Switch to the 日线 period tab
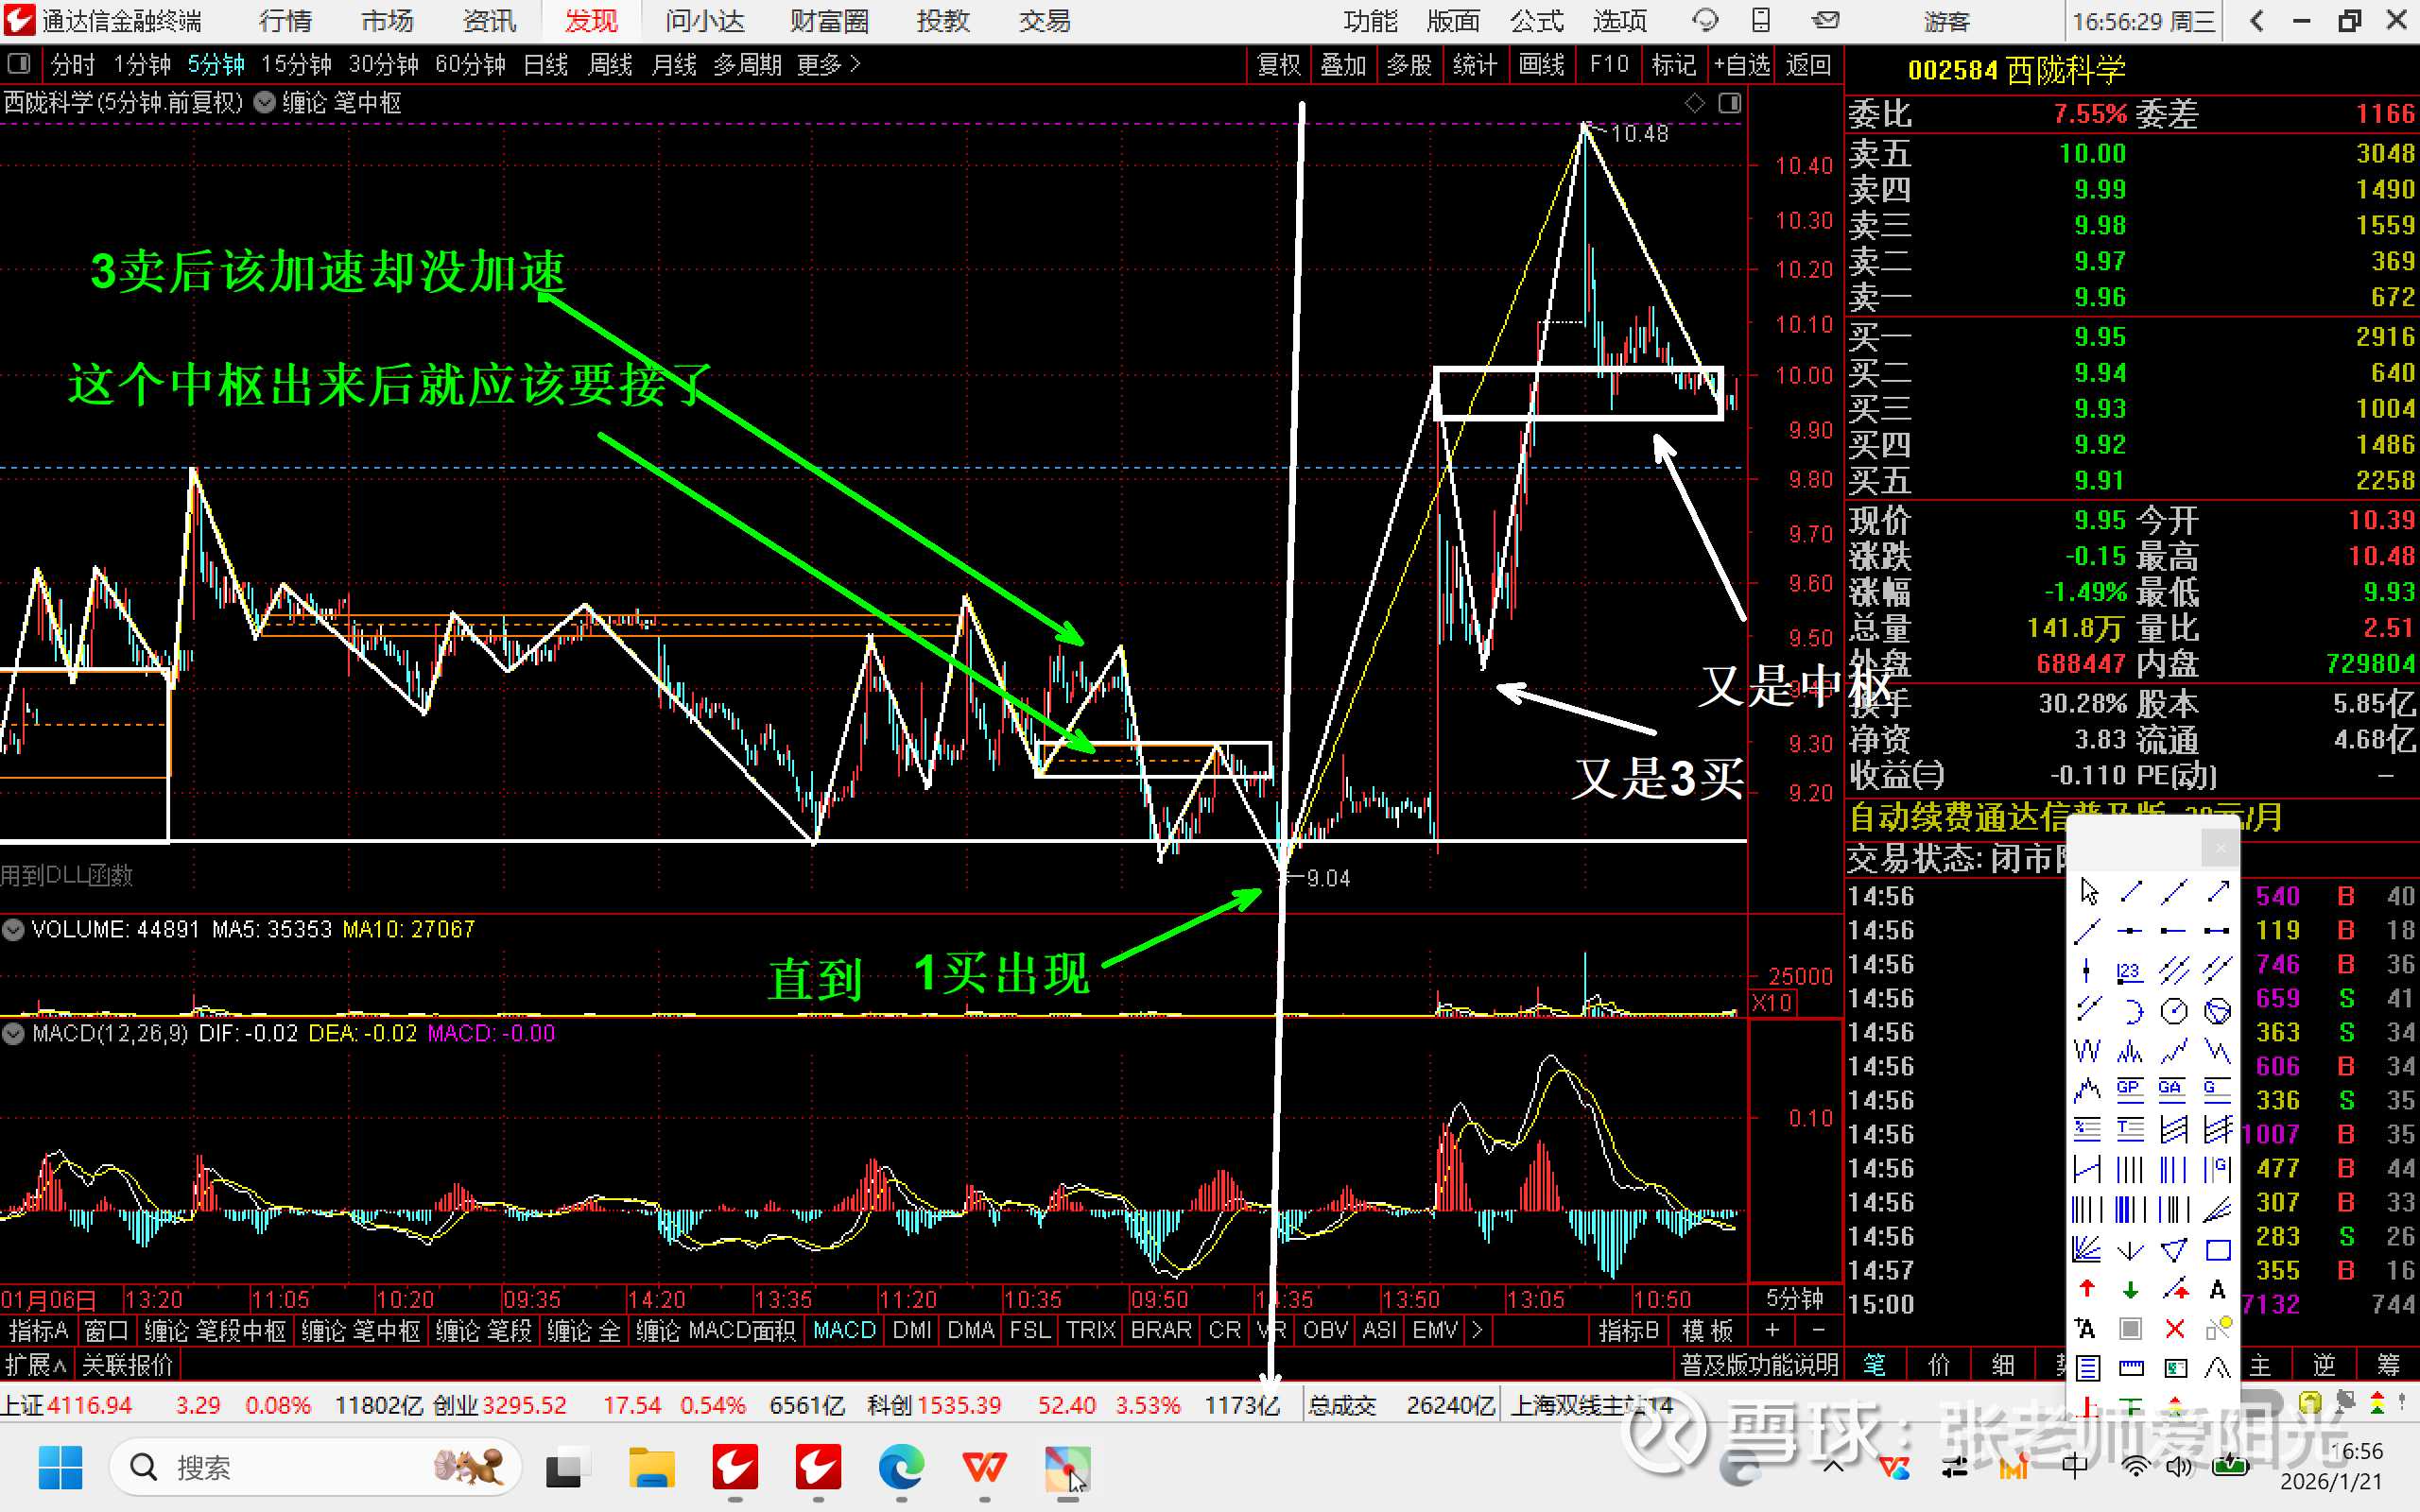The width and height of the screenshot is (2420, 1512). coord(546,65)
